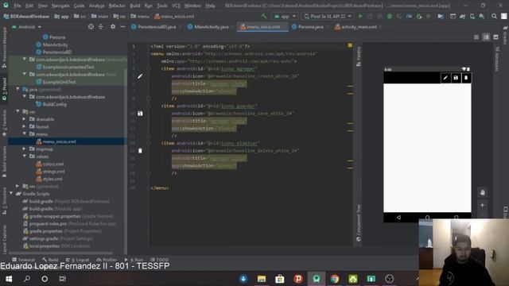This screenshot has width=509, height=286.
Task: Open the TODO tool window button
Action: 160,260
